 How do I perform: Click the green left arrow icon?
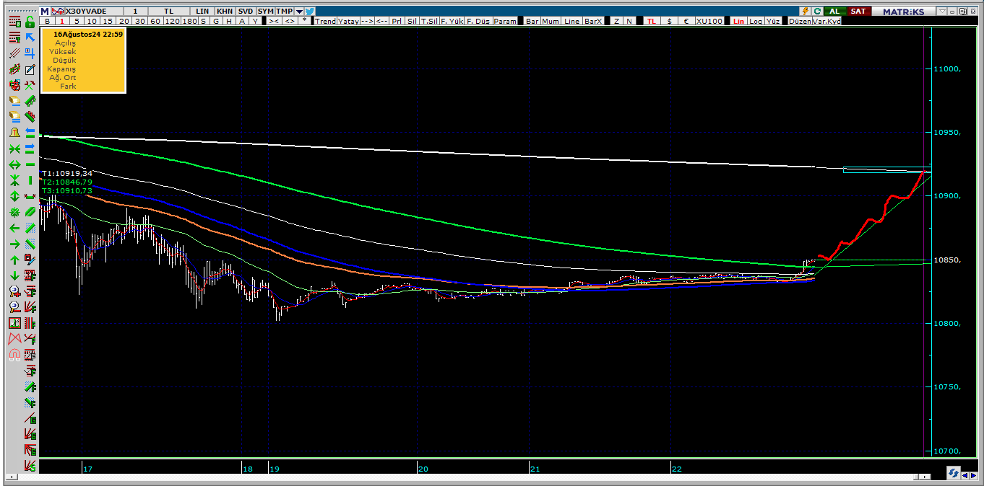14,228
